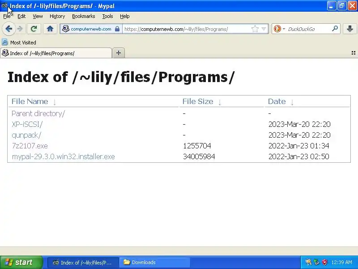This screenshot has height=269, width=358.
Task: Switch to Downloads folder taskbar button
Action: tap(155, 262)
